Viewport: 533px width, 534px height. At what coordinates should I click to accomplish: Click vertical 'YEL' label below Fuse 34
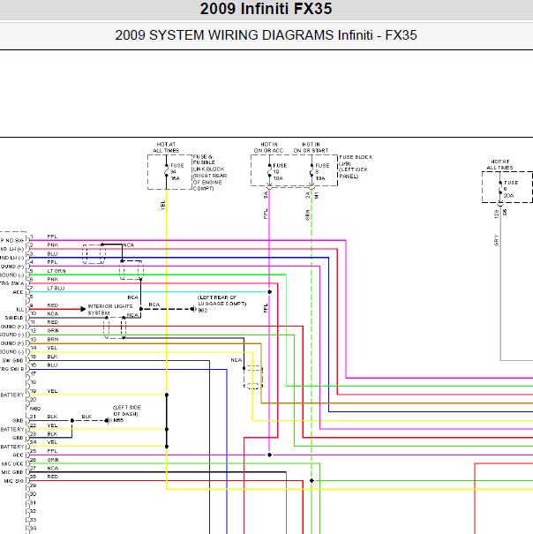162,206
